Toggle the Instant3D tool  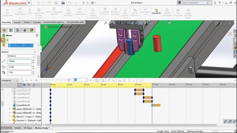tap(156, 11)
